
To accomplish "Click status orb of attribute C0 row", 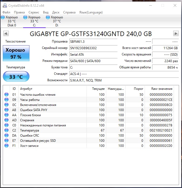I will pyautogui.click(x=6, y=125).
